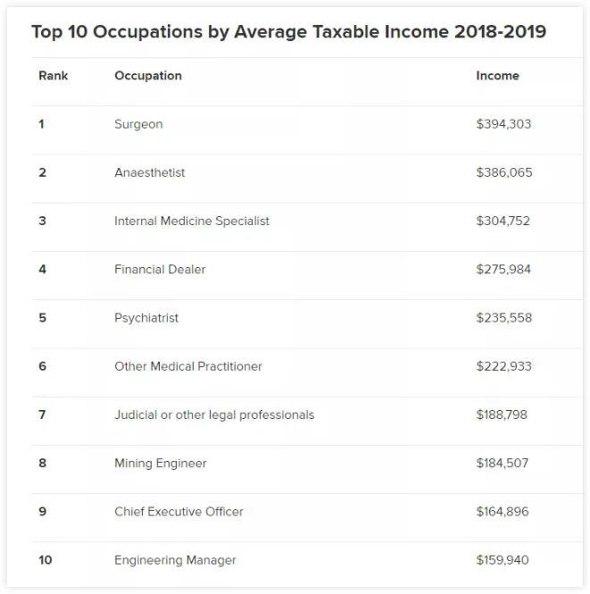The image size is (590, 594).
Task: Click the Occupation column header
Action: click(147, 76)
